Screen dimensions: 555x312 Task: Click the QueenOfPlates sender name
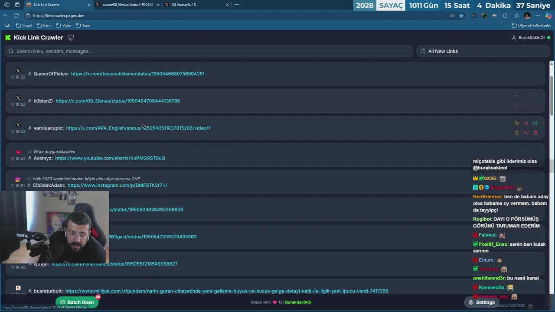tap(51, 74)
